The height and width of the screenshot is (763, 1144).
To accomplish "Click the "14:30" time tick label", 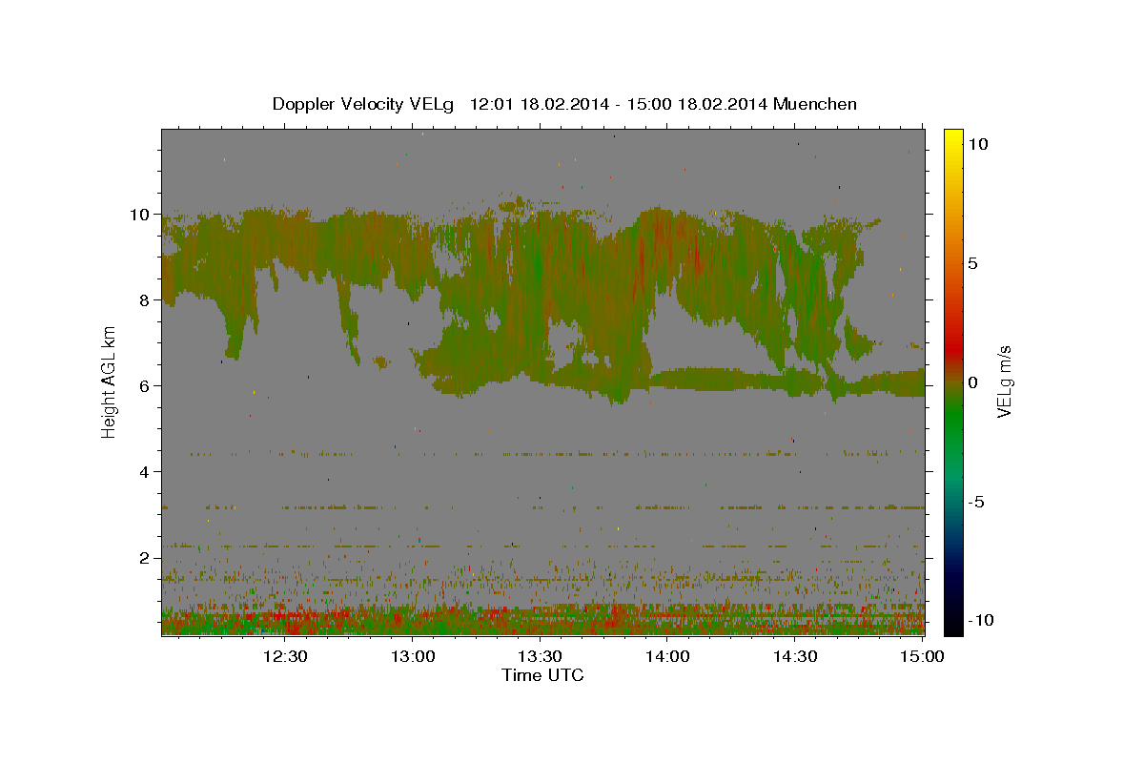I will pos(795,656).
